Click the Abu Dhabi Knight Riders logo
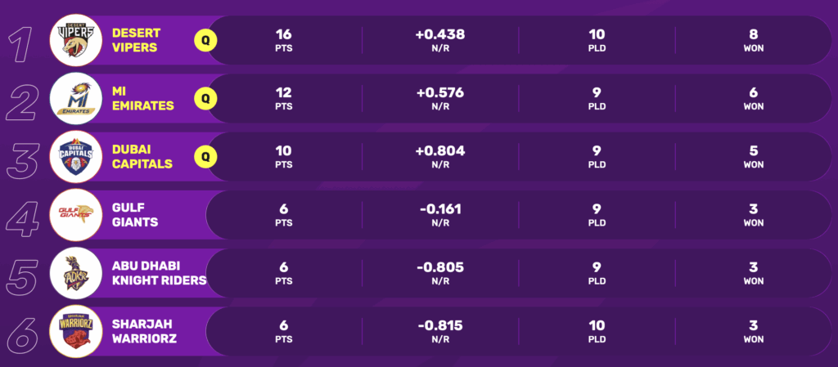The image size is (838, 367). 74,272
